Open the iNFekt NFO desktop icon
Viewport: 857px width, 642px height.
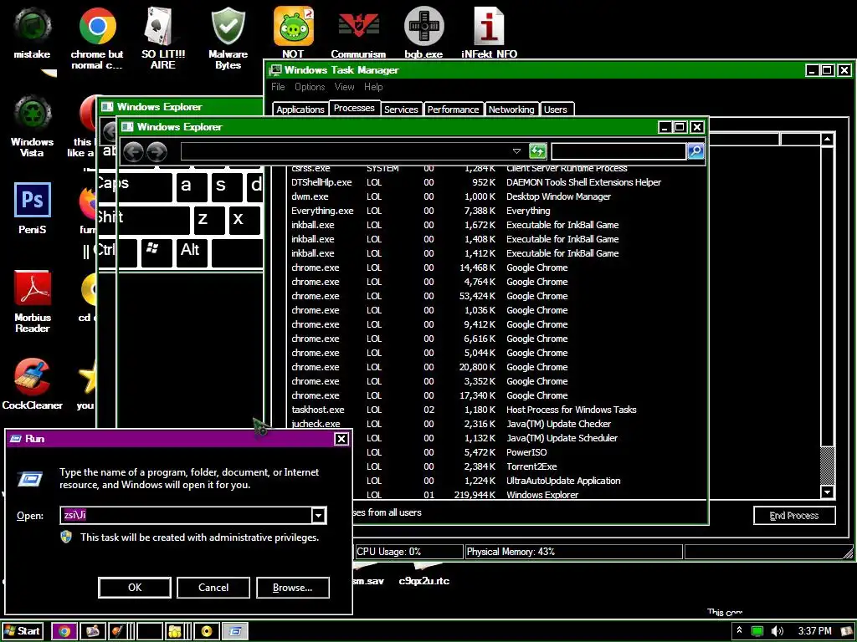pyautogui.click(x=489, y=33)
